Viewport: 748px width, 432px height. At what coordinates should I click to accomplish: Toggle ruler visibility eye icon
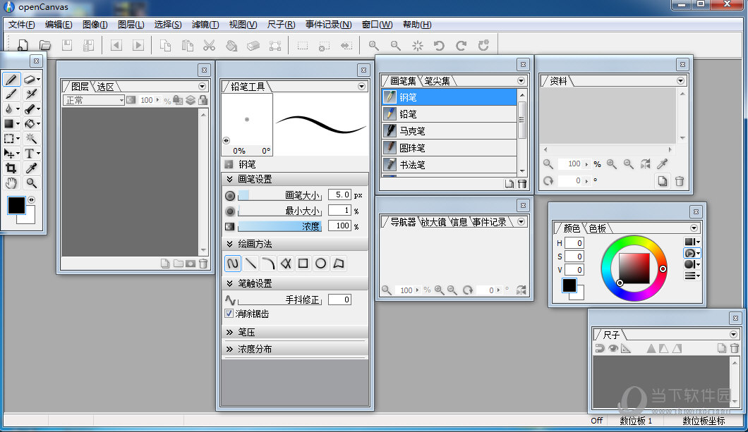(613, 348)
